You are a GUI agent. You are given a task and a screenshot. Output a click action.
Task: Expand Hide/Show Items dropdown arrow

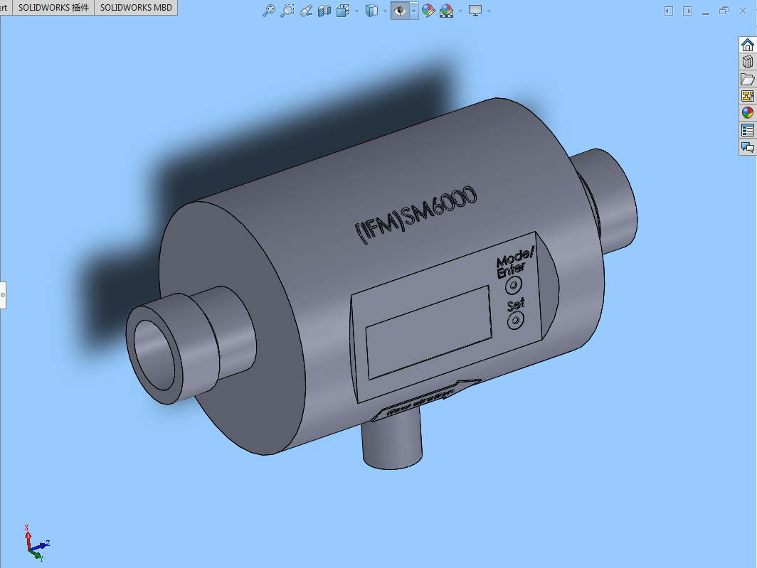414,11
